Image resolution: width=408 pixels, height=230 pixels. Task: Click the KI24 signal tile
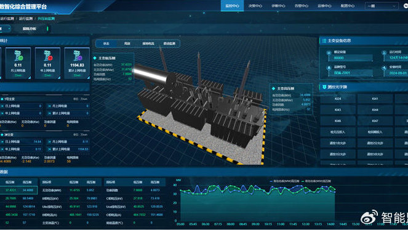[x=338, y=99]
